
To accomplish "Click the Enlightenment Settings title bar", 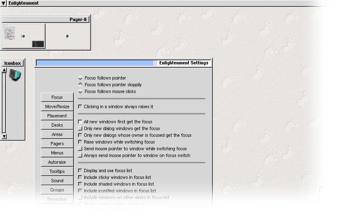I will click(x=123, y=63).
